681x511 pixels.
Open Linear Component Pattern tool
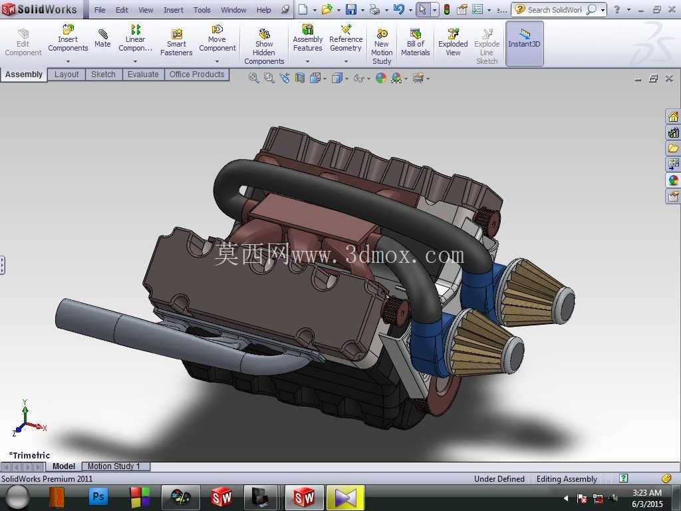(135, 39)
